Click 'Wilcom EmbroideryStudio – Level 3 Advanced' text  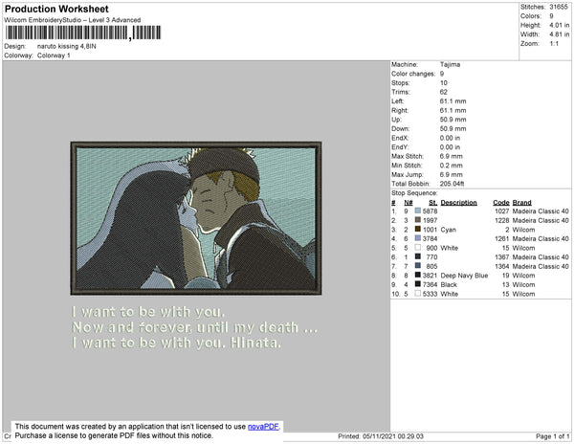click(73, 20)
